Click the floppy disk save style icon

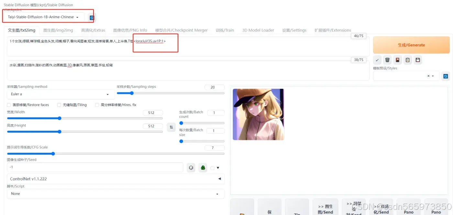418,60
